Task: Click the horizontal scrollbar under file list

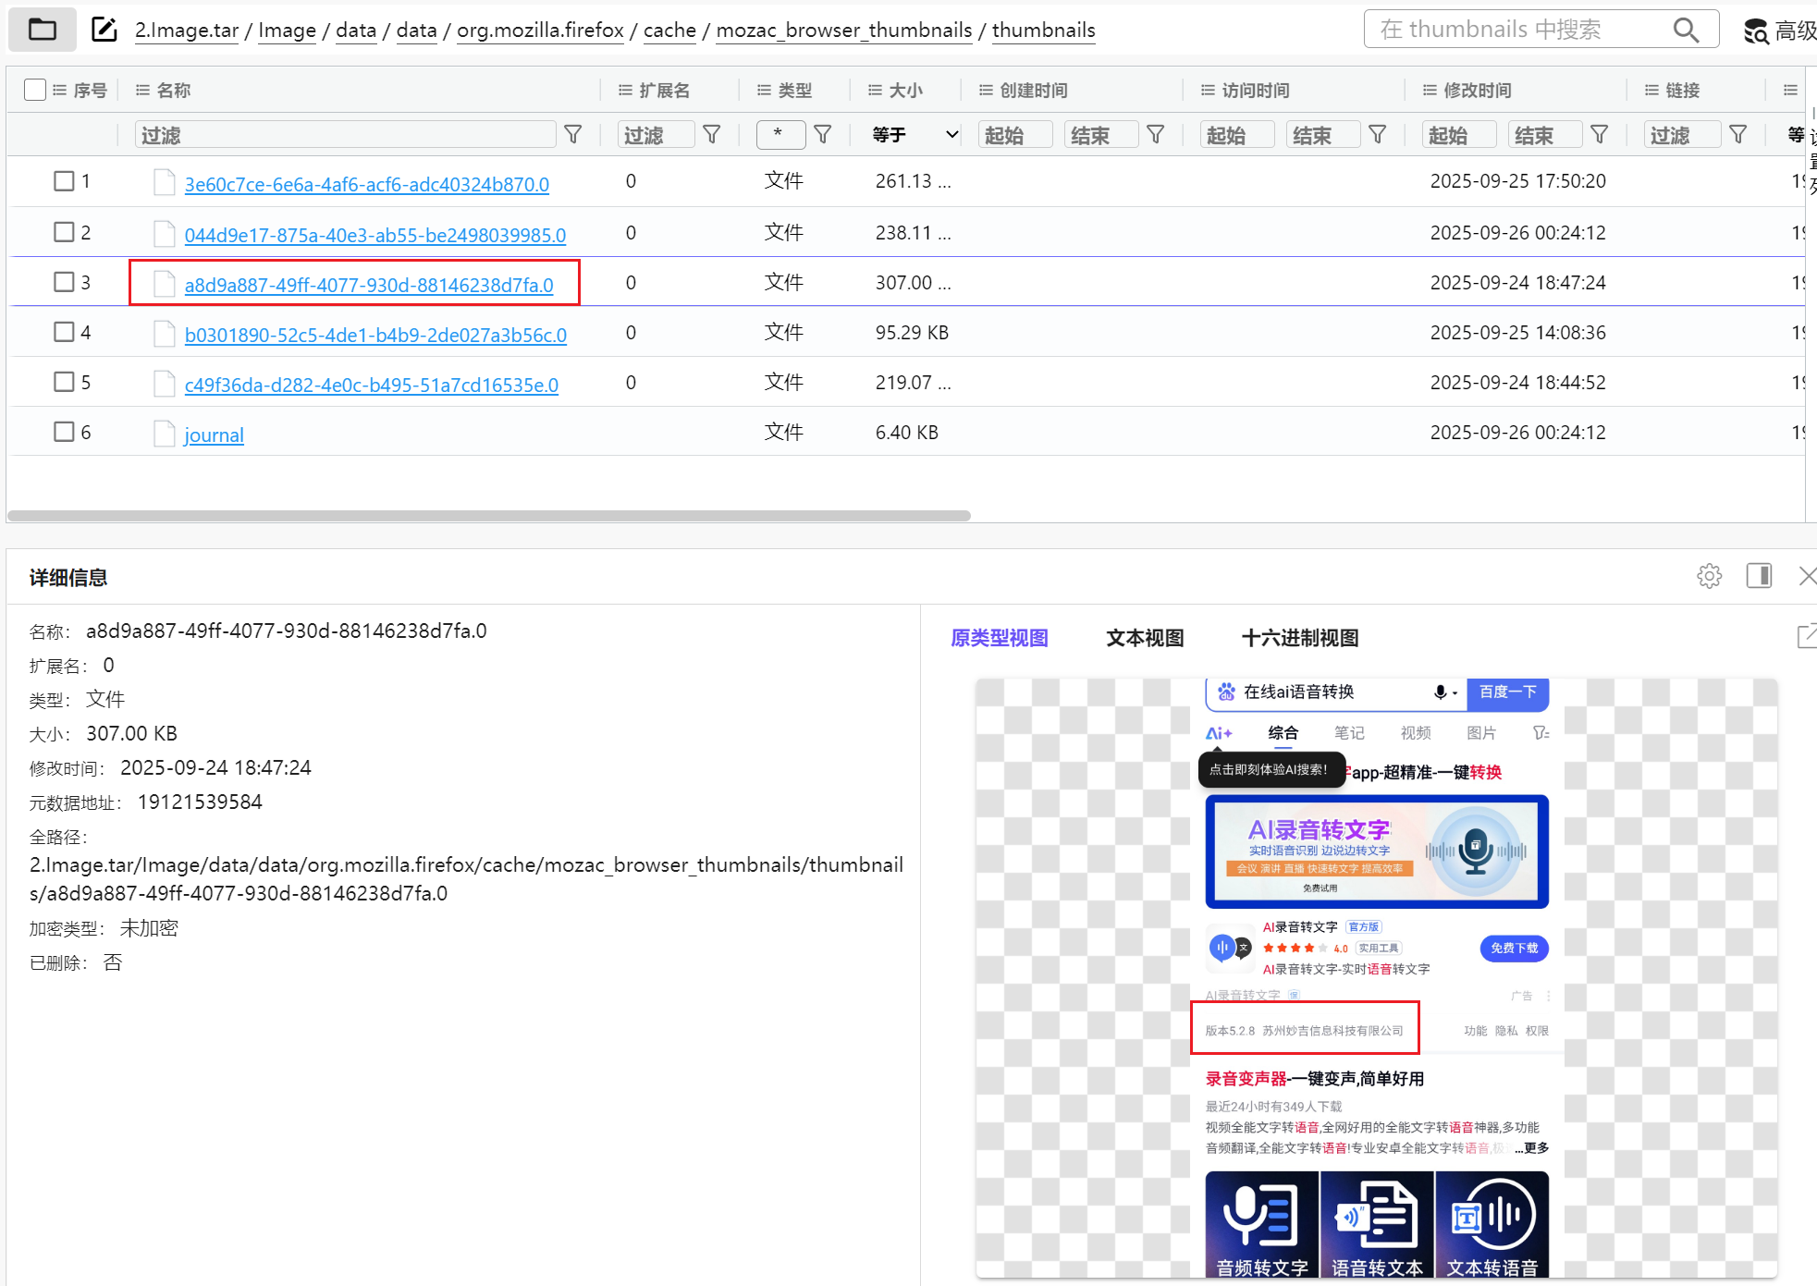Action: pyautogui.click(x=488, y=516)
